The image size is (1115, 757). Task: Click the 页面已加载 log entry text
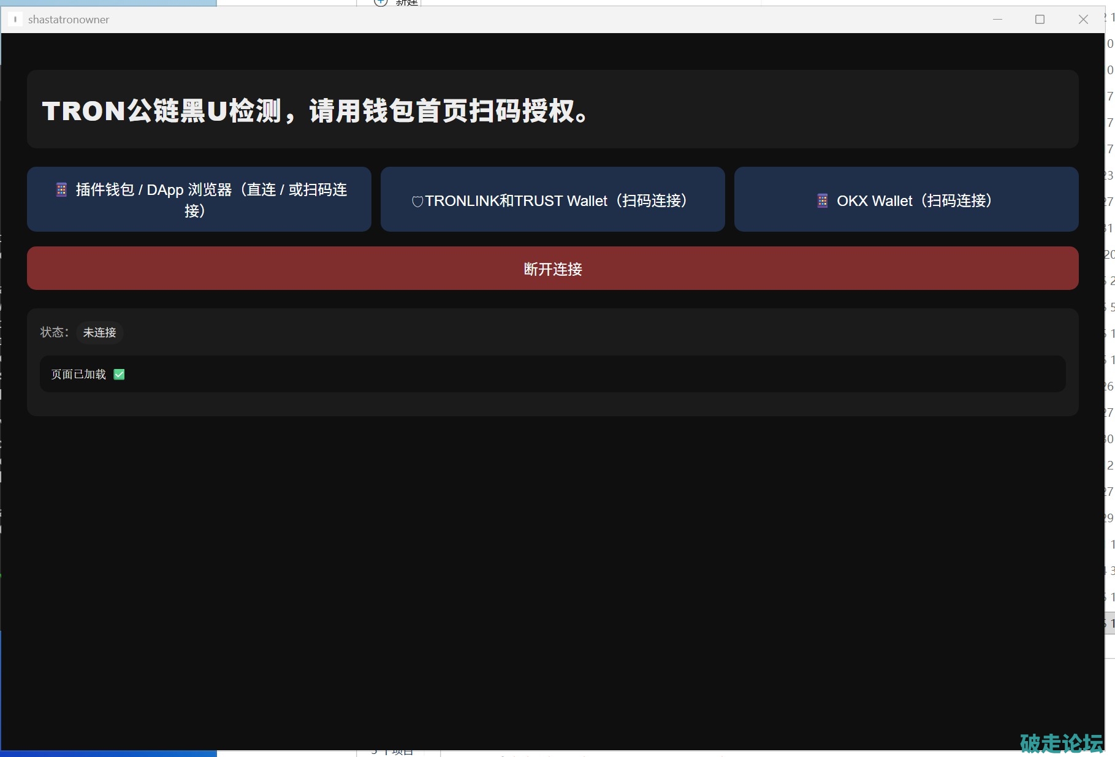click(78, 375)
